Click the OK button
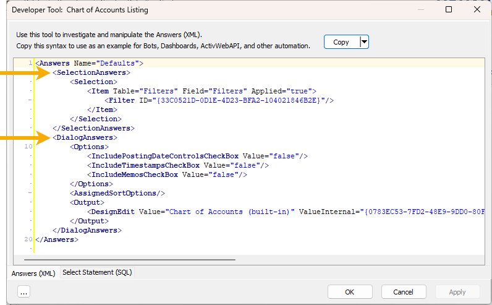The image size is (492, 305). coord(350,292)
